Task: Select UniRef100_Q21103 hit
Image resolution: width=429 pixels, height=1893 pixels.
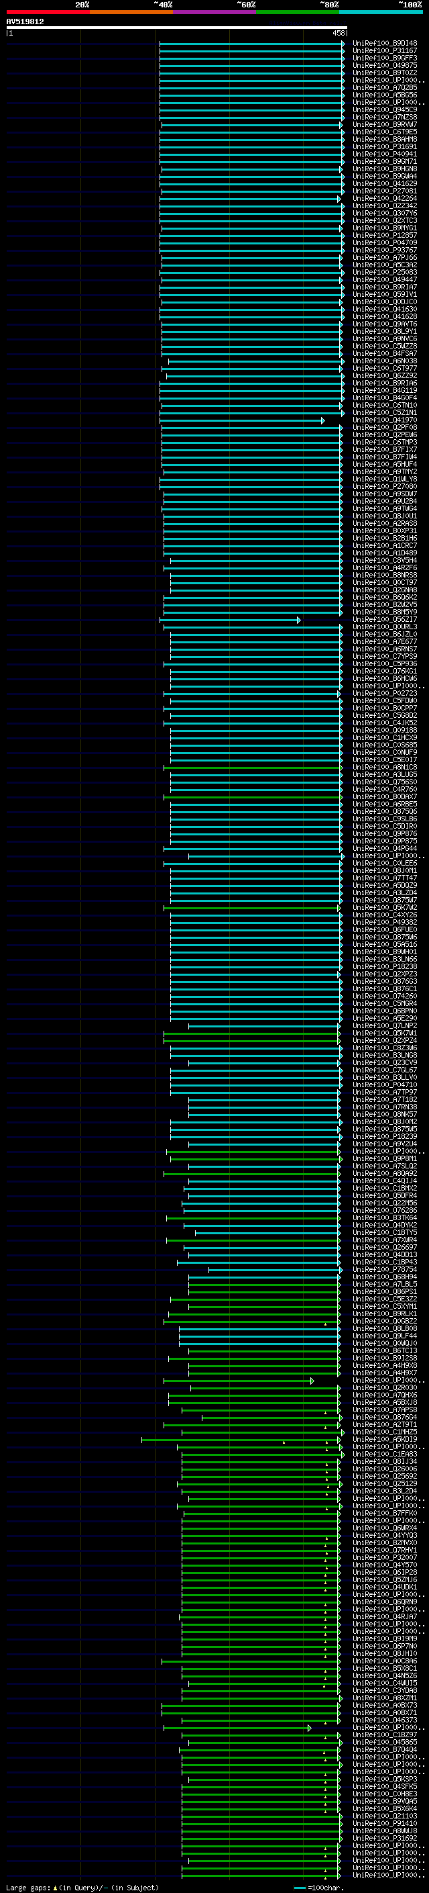Action: tap(385, 1816)
